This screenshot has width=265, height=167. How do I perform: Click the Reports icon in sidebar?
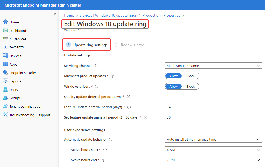pos(5,81)
